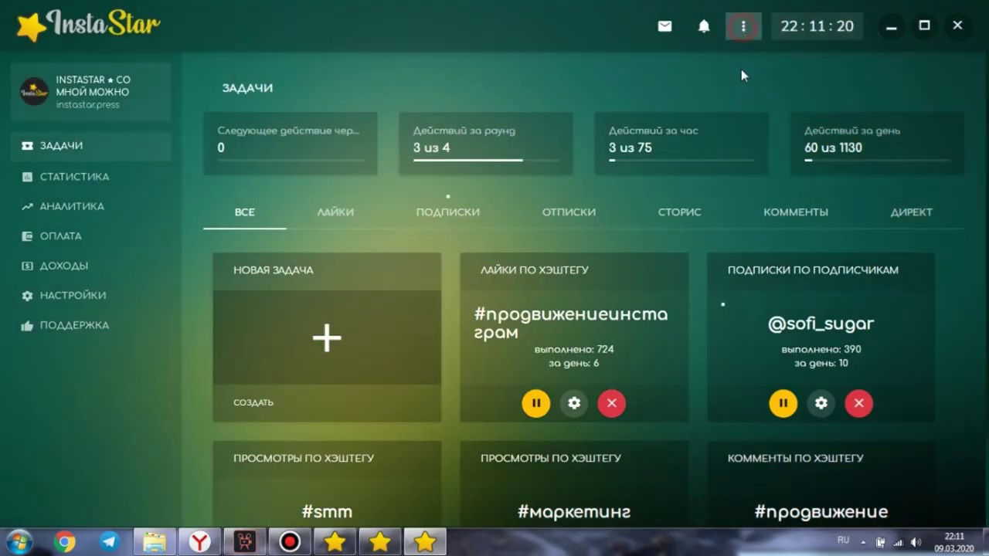Click the 'Действий за час' progress bar
Screen dimensions: 989x556
point(681,161)
